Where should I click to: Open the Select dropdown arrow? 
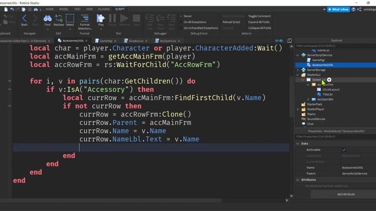point(70,29)
